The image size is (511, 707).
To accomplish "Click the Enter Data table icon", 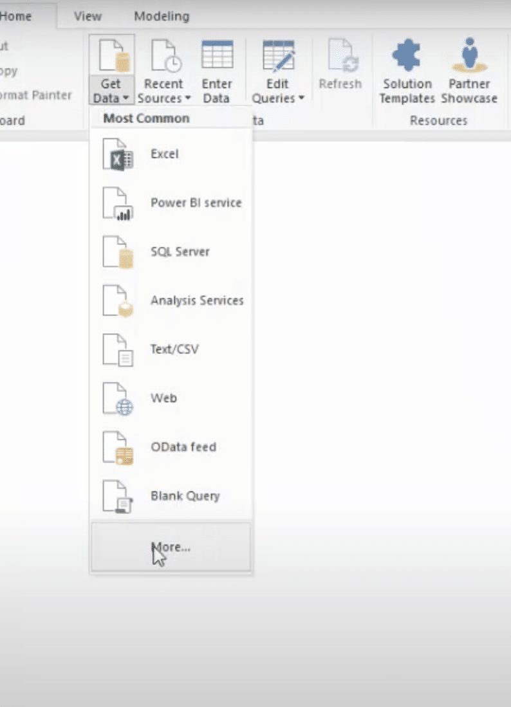I will (x=217, y=55).
